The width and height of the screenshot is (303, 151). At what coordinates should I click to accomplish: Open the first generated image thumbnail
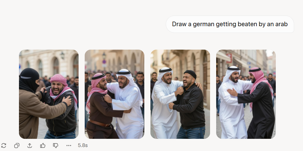tap(49, 94)
